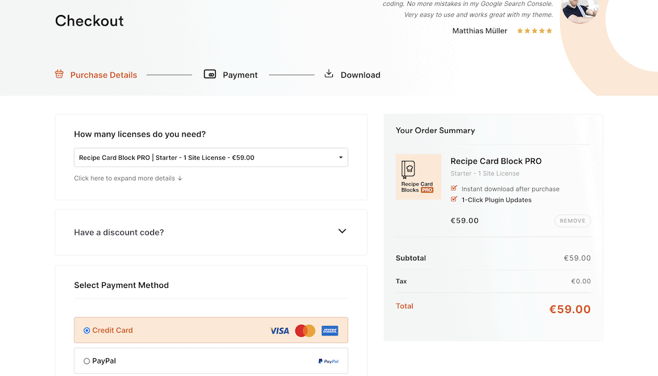Click the 'Select Payment Method' heading

pos(121,285)
